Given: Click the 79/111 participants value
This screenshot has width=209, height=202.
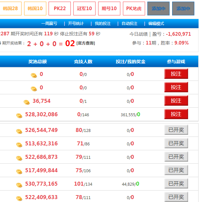Looking at the screenshot, I should (x=83, y=157).
